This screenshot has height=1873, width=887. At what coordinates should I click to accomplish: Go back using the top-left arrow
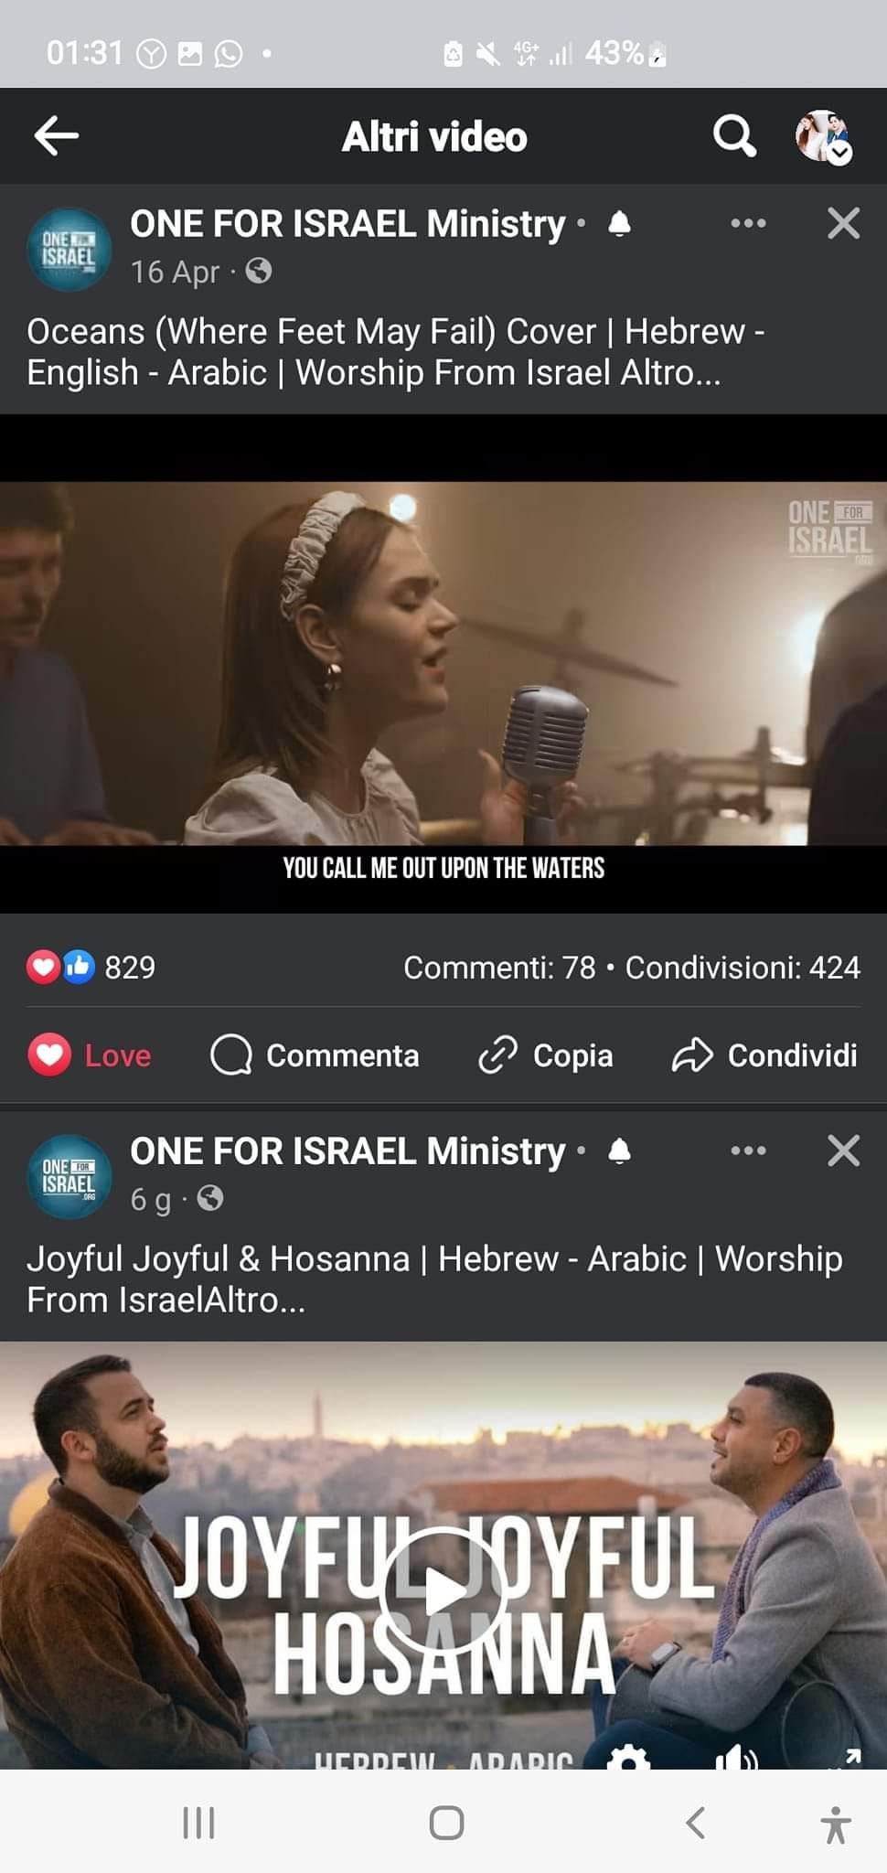(x=56, y=136)
